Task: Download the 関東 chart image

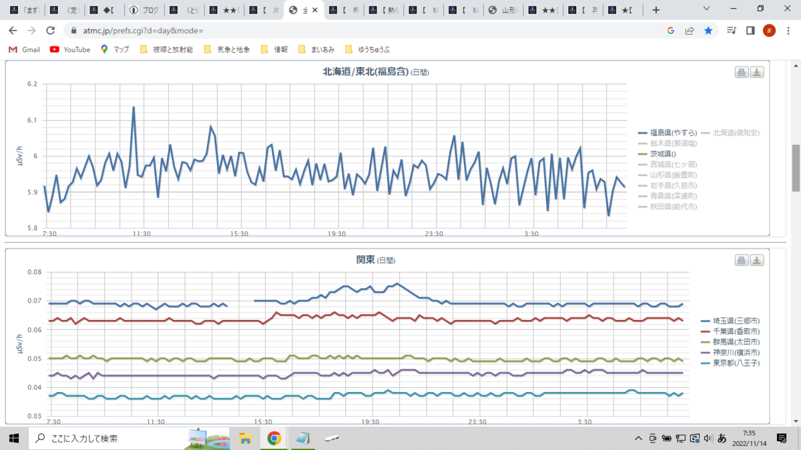Action: click(757, 260)
